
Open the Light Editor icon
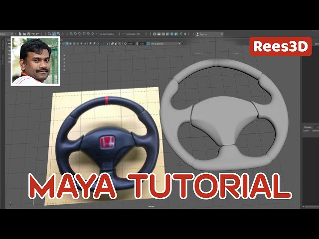(181, 34)
